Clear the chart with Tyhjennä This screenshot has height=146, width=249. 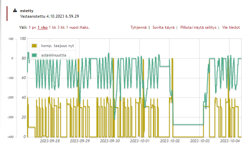pos(138,27)
